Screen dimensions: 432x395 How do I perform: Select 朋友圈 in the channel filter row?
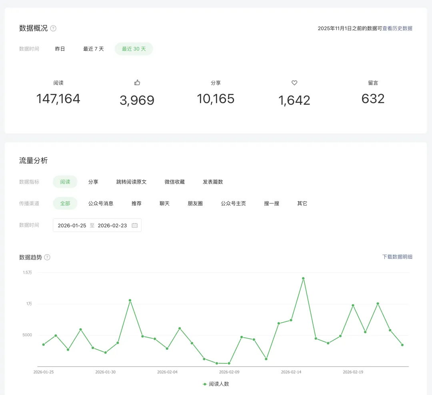click(195, 203)
